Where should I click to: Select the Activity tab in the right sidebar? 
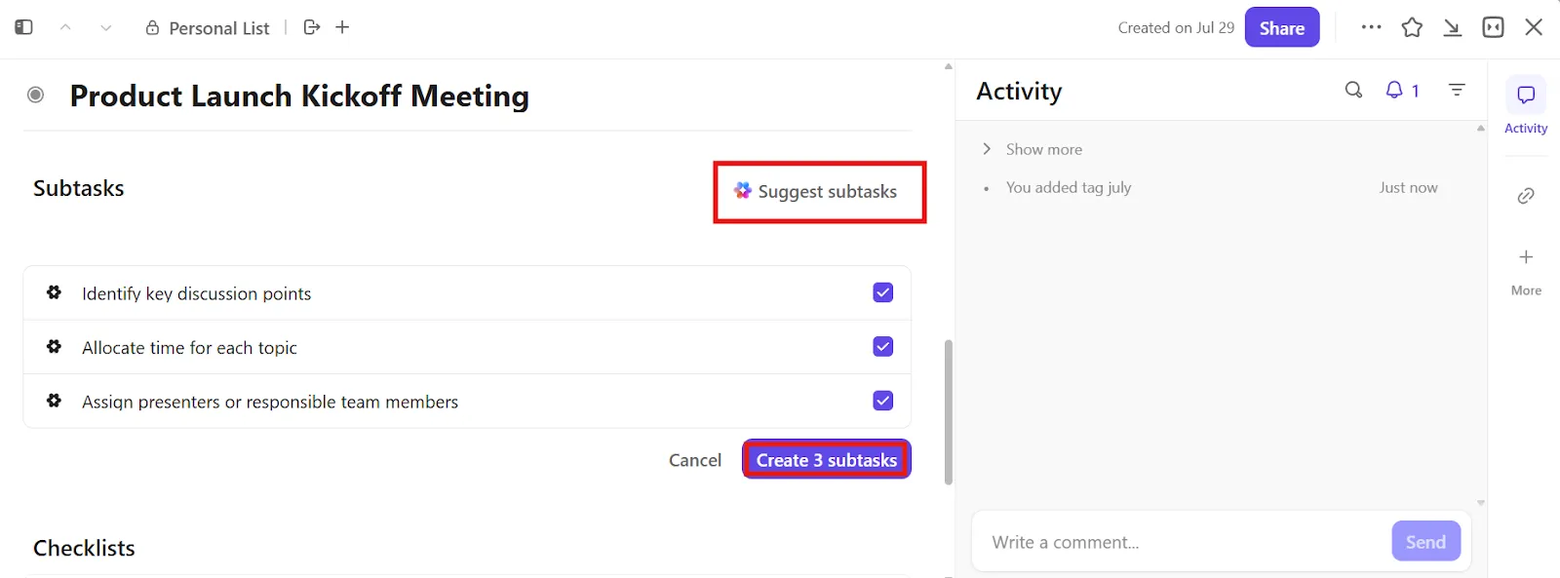click(1526, 106)
